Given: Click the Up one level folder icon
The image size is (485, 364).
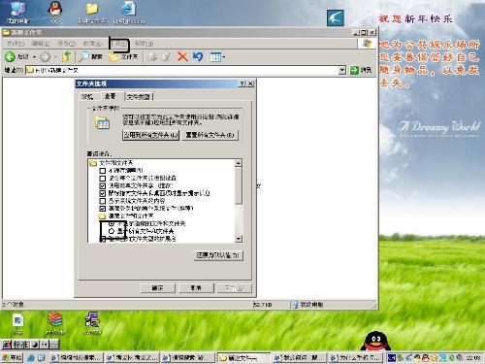Looking at the screenshot, I should coord(67,56).
